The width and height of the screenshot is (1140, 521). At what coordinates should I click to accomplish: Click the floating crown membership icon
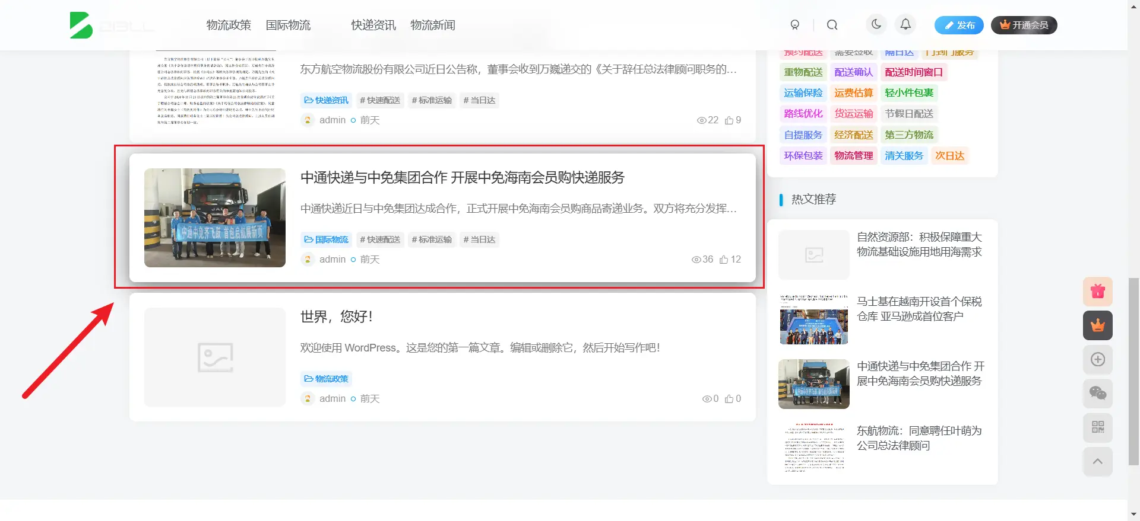pos(1097,325)
